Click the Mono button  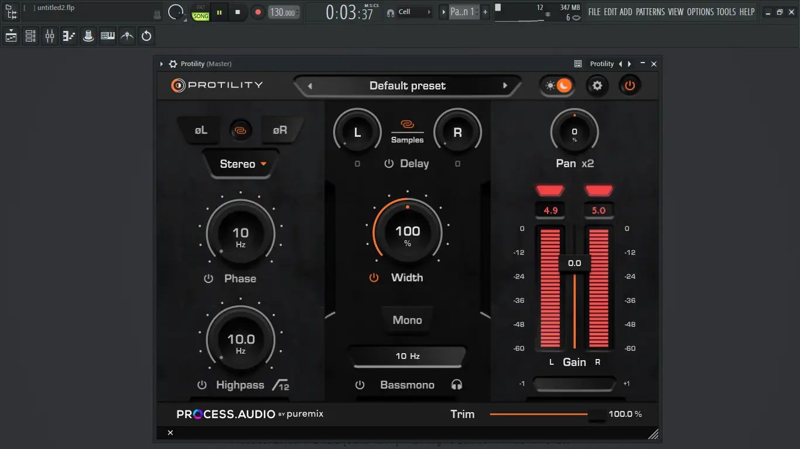[408, 320]
